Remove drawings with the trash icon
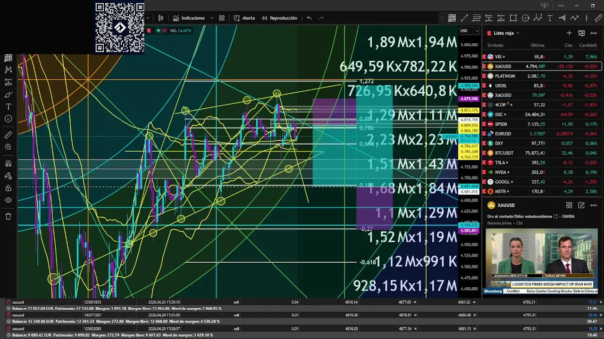The image size is (604, 339). (8, 217)
